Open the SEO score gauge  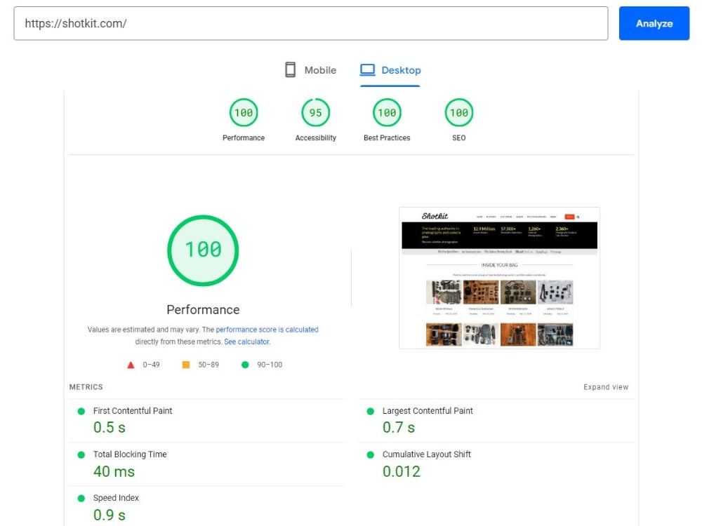[459, 113]
